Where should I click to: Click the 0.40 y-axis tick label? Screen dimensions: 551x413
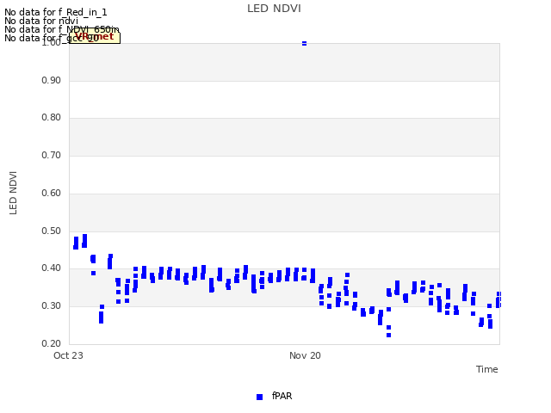click(52, 268)
